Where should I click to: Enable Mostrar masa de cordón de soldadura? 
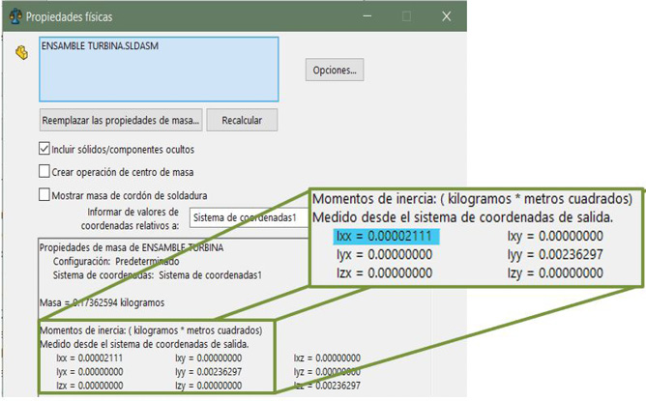(44, 194)
